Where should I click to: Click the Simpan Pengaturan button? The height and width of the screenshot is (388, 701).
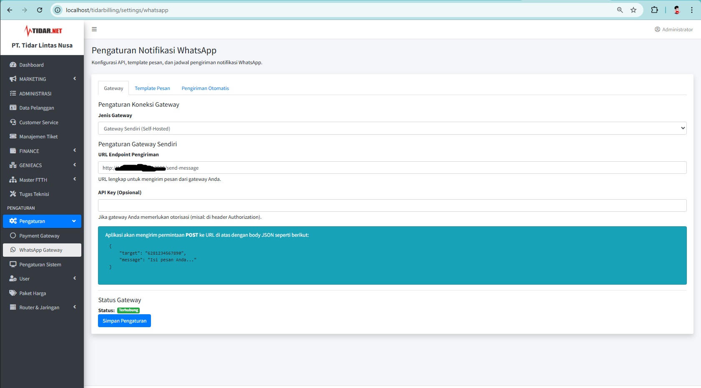pyautogui.click(x=124, y=321)
